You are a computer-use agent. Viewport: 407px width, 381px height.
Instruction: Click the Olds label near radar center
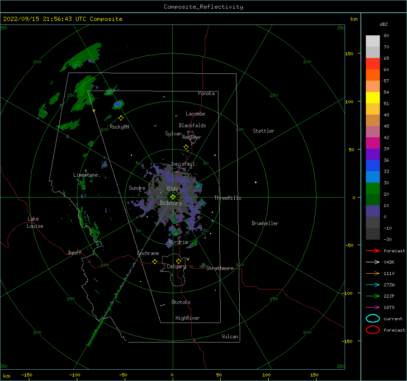click(172, 189)
